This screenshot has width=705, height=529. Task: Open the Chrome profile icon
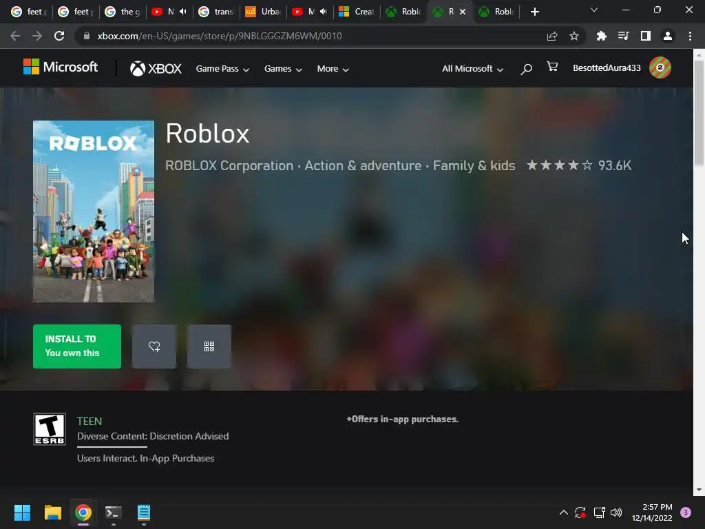(x=668, y=36)
